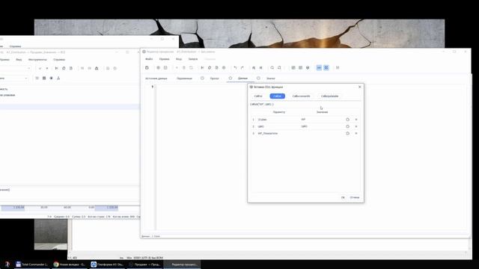The height and width of the screenshot is (269, 479).
Task: Click Отмена in the CELL-function dialog
Action: coord(355,197)
